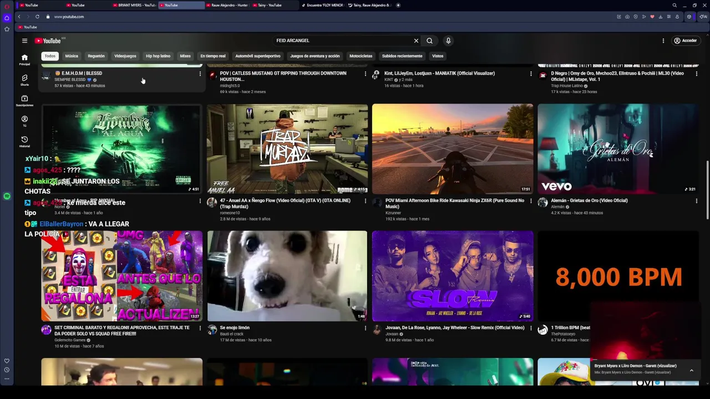Viewport: 710px width, 399px height.
Task: Select the Subidos recientemente chip
Action: pos(402,56)
